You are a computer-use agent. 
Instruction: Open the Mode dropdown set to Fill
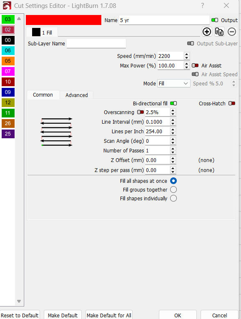coord(173,84)
